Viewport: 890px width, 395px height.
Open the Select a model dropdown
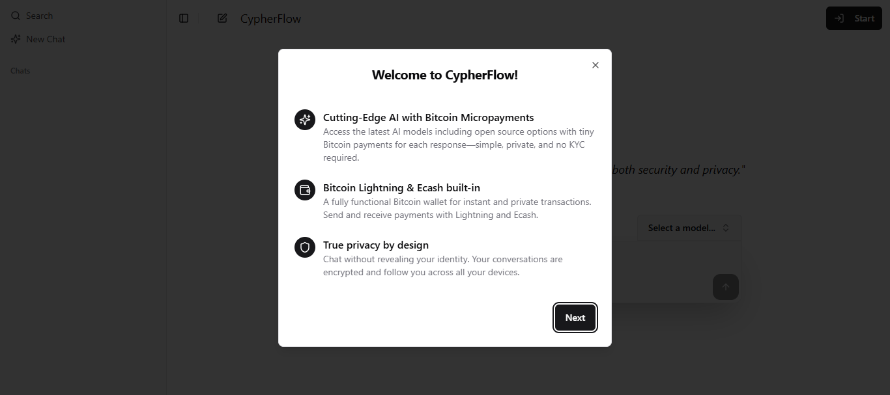point(689,228)
